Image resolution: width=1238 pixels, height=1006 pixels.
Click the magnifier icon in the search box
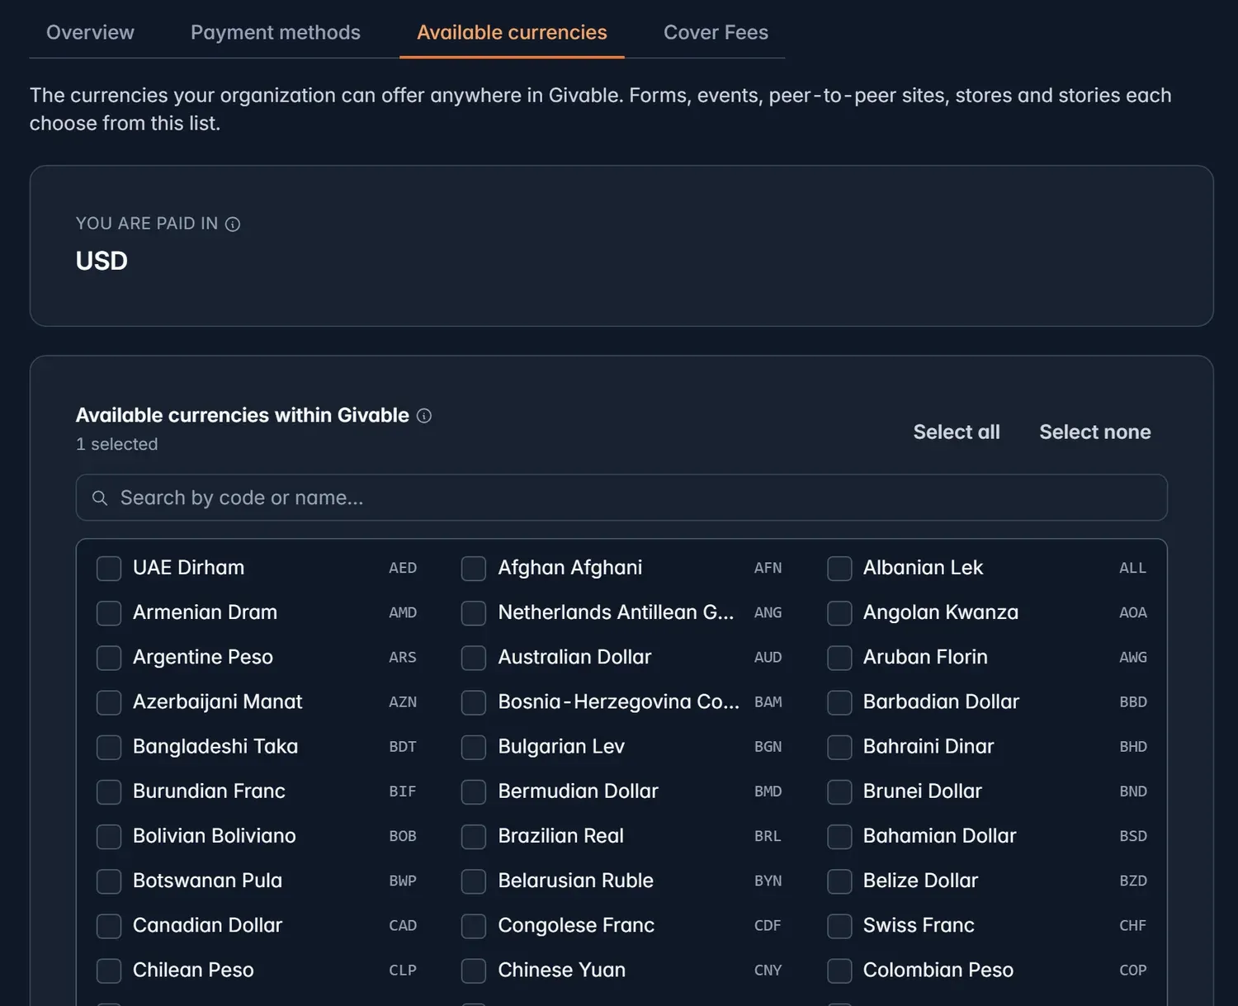(x=100, y=498)
